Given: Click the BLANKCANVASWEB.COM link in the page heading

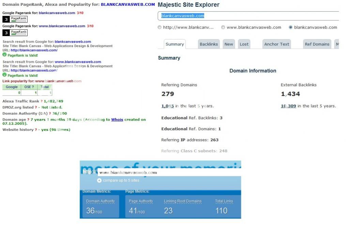Looking at the screenshot, I should point(128,4).
